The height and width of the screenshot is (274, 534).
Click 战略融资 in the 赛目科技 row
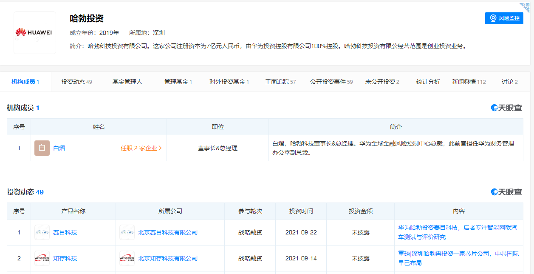point(250,232)
